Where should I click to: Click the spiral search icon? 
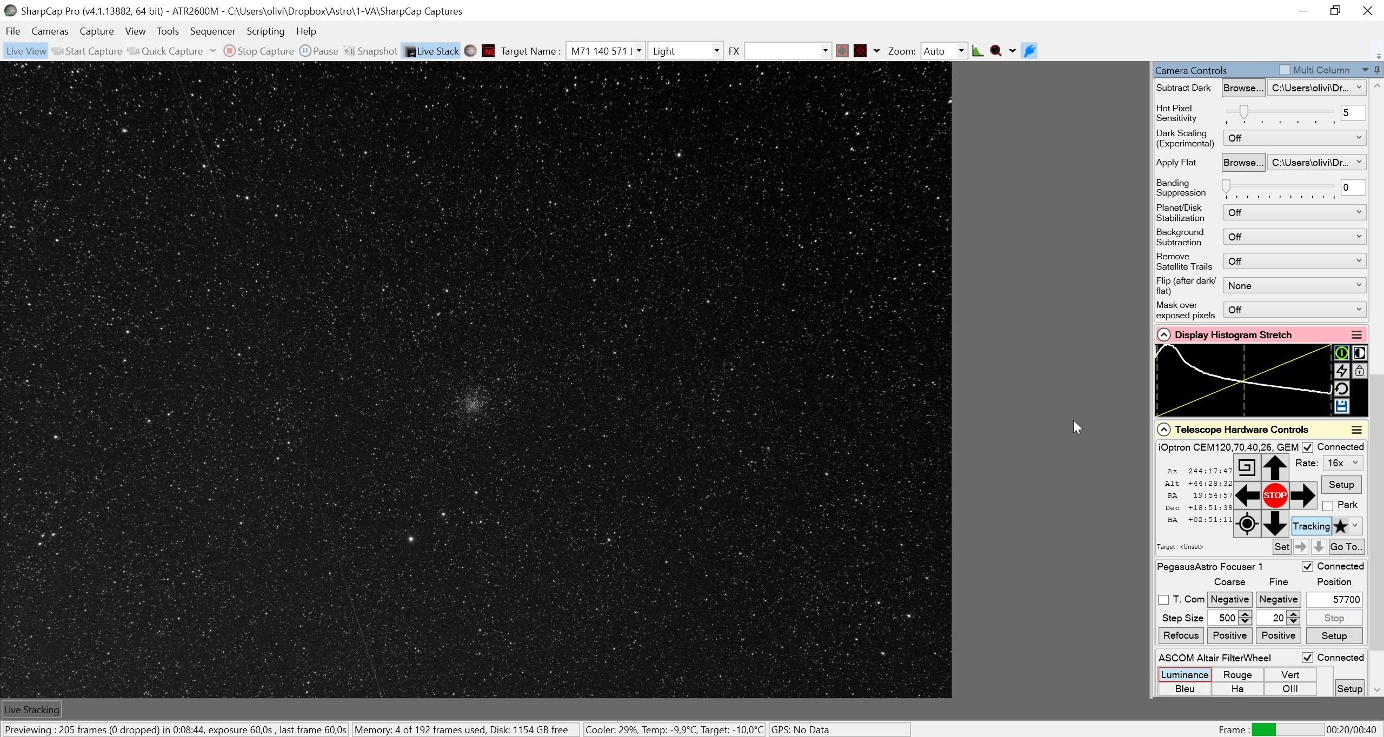coord(1247,467)
